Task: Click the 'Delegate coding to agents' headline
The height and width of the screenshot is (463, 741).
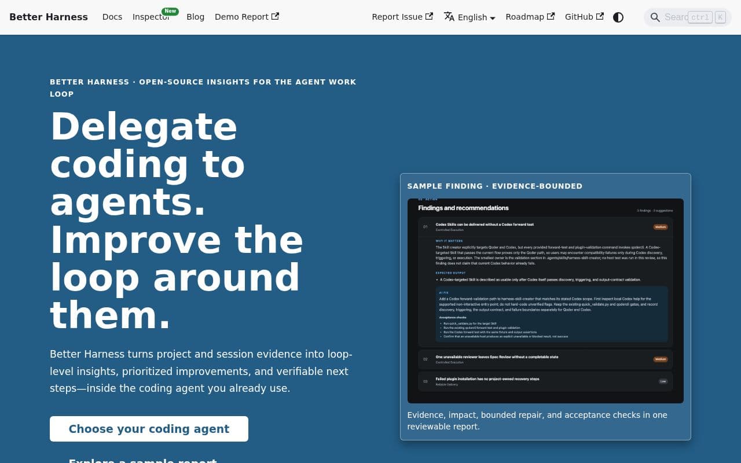Action: click(x=177, y=221)
